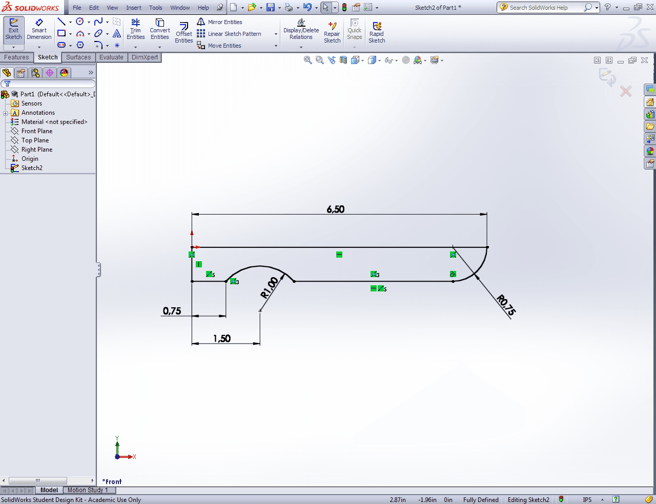The image size is (656, 504).
Task: Click the Save icon
Action: tap(270, 7)
